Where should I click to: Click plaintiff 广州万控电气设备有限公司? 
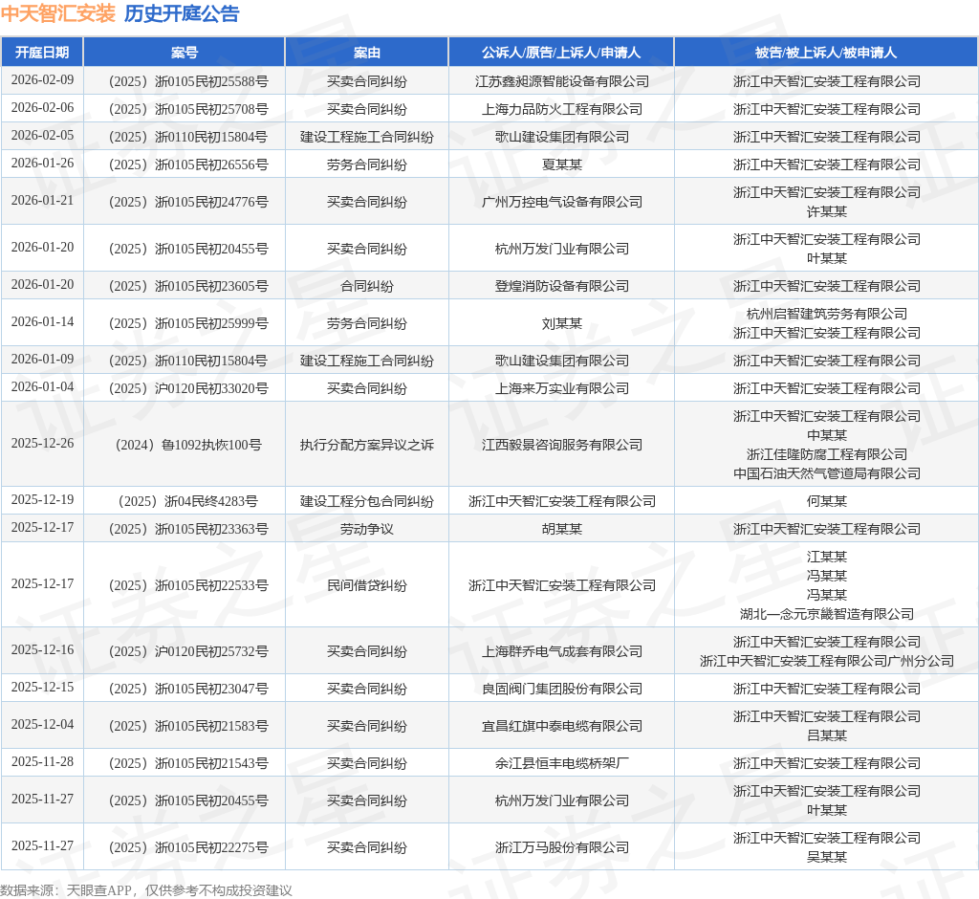562,202
